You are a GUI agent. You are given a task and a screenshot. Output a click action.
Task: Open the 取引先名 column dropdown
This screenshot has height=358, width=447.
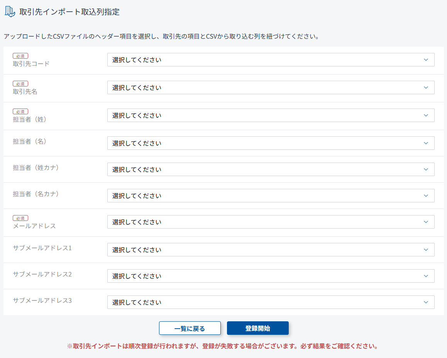click(270, 88)
